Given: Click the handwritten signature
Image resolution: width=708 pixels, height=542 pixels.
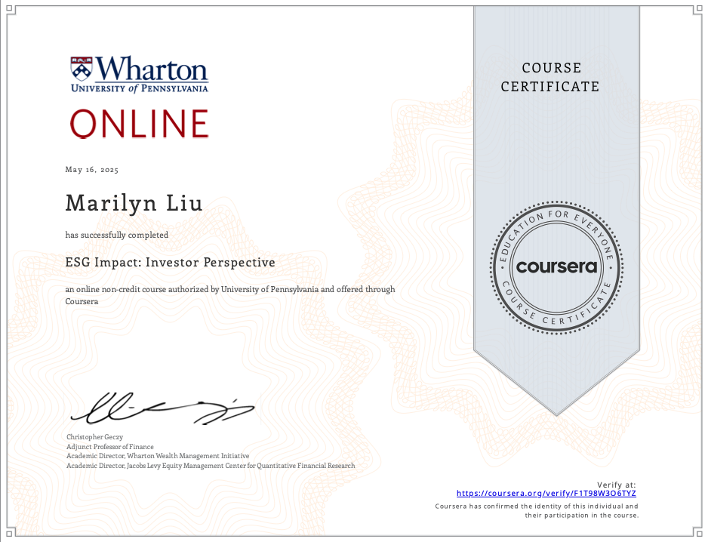Looking at the screenshot, I should [x=162, y=408].
